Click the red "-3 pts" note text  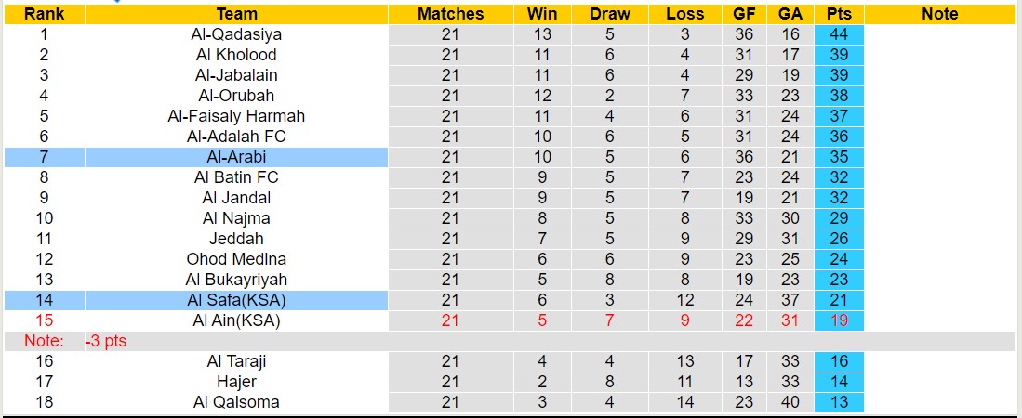[x=105, y=341]
